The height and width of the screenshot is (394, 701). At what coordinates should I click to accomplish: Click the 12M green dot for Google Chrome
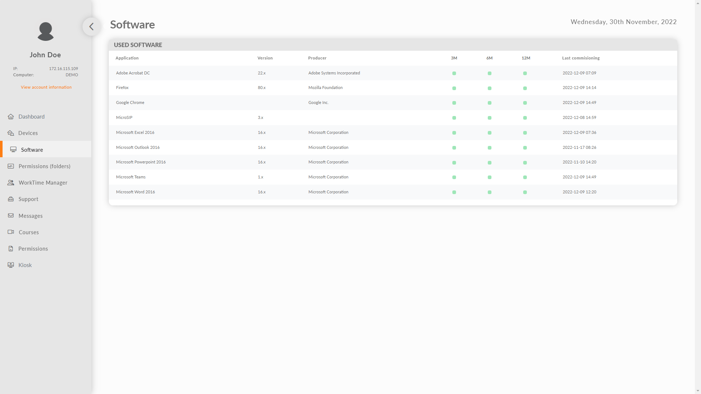[x=525, y=103]
